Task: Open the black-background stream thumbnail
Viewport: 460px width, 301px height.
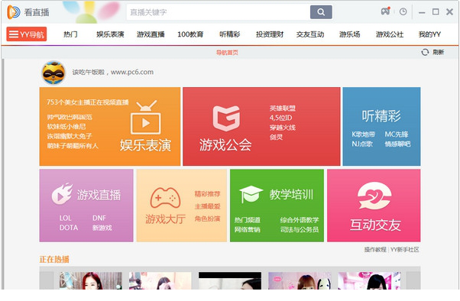Action: [230, 280]
